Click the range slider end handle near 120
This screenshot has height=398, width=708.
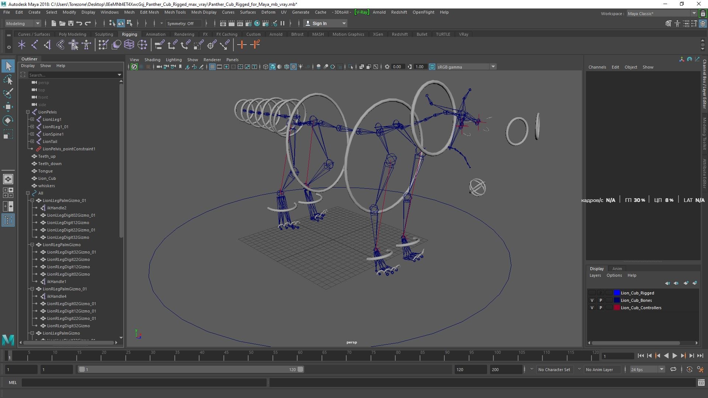[301, 369]
